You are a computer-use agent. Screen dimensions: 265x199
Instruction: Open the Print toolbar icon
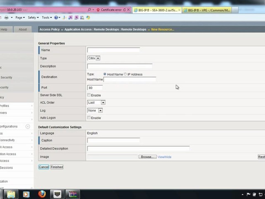tap(6, 18)
